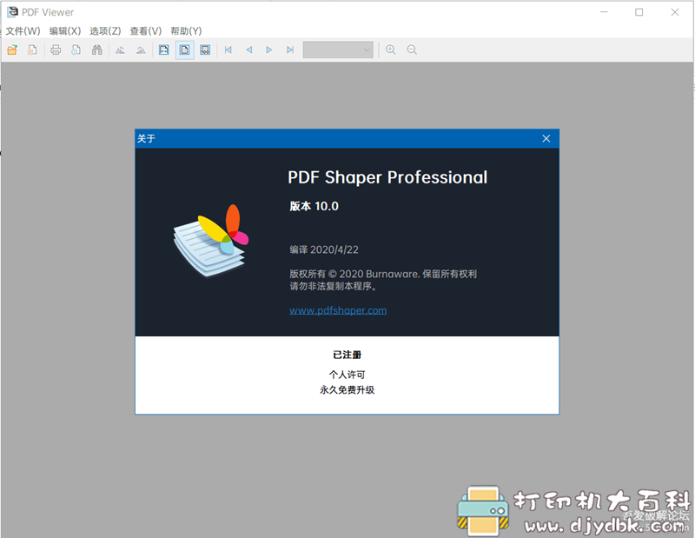The height and width of the screenshot is (538, 695).
Task: Rotate page clockwise icon
Action: point(141,50)
